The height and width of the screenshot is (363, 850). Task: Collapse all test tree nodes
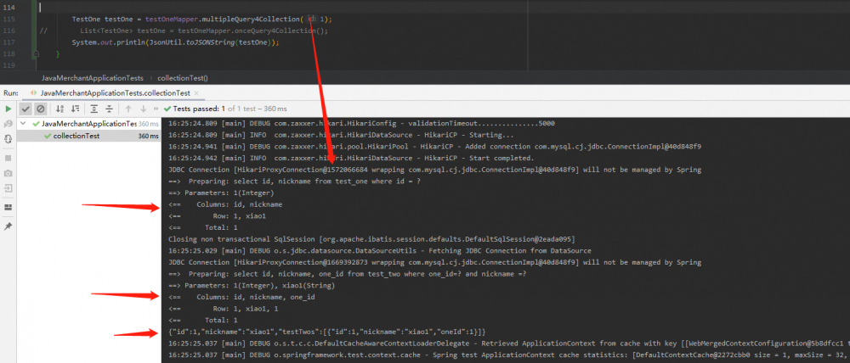(x=109, y=109)
